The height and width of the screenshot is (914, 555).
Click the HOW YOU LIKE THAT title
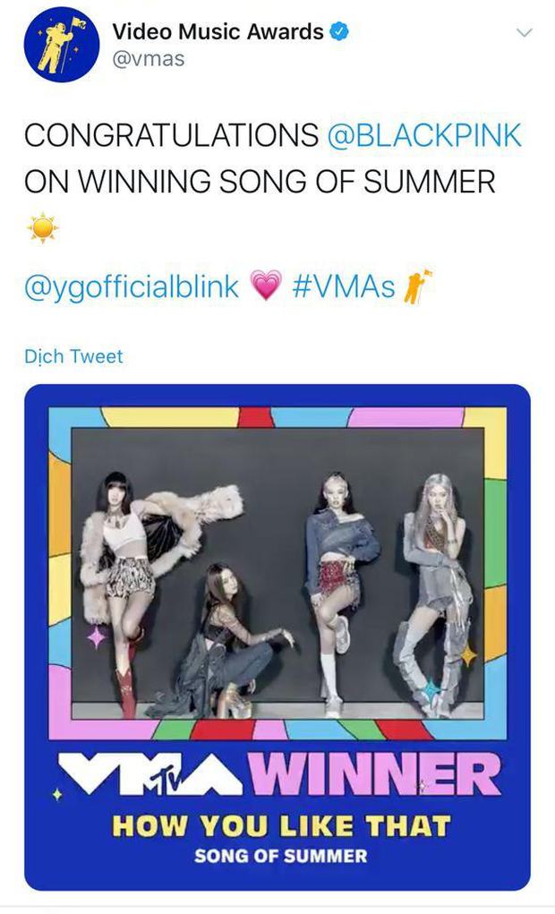pos(282,826)
